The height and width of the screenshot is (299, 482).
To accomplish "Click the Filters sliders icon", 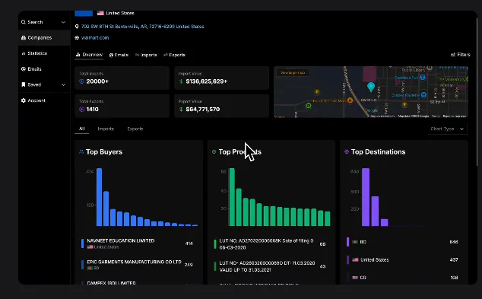I will point(453,55).
